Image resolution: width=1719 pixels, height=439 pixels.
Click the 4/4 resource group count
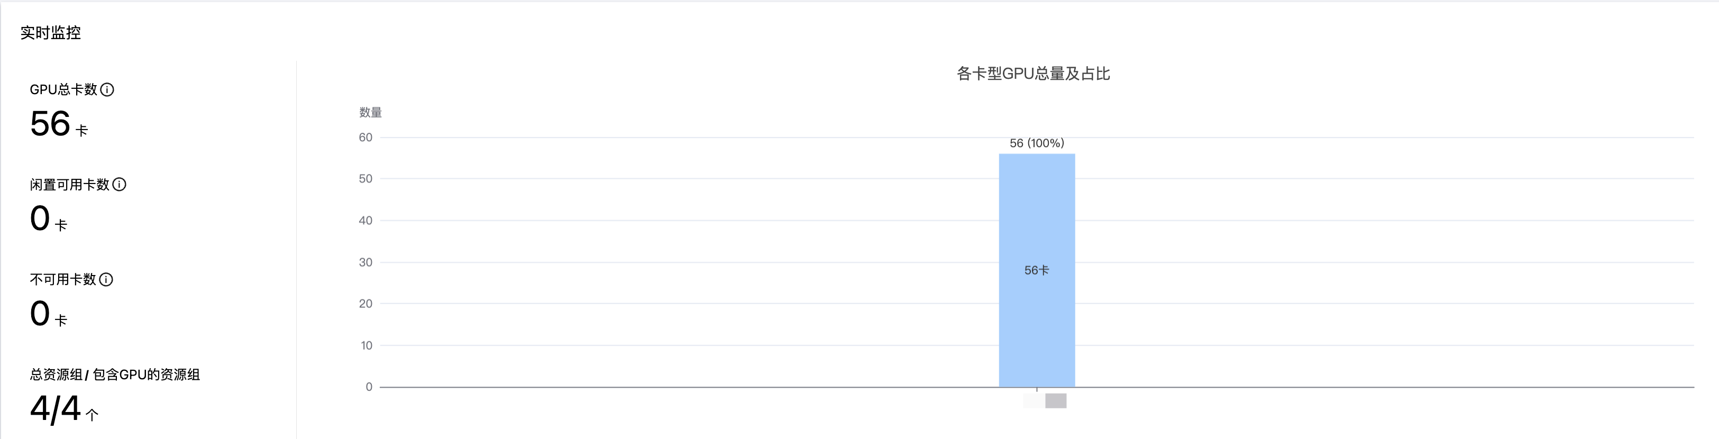coord(56,409)
